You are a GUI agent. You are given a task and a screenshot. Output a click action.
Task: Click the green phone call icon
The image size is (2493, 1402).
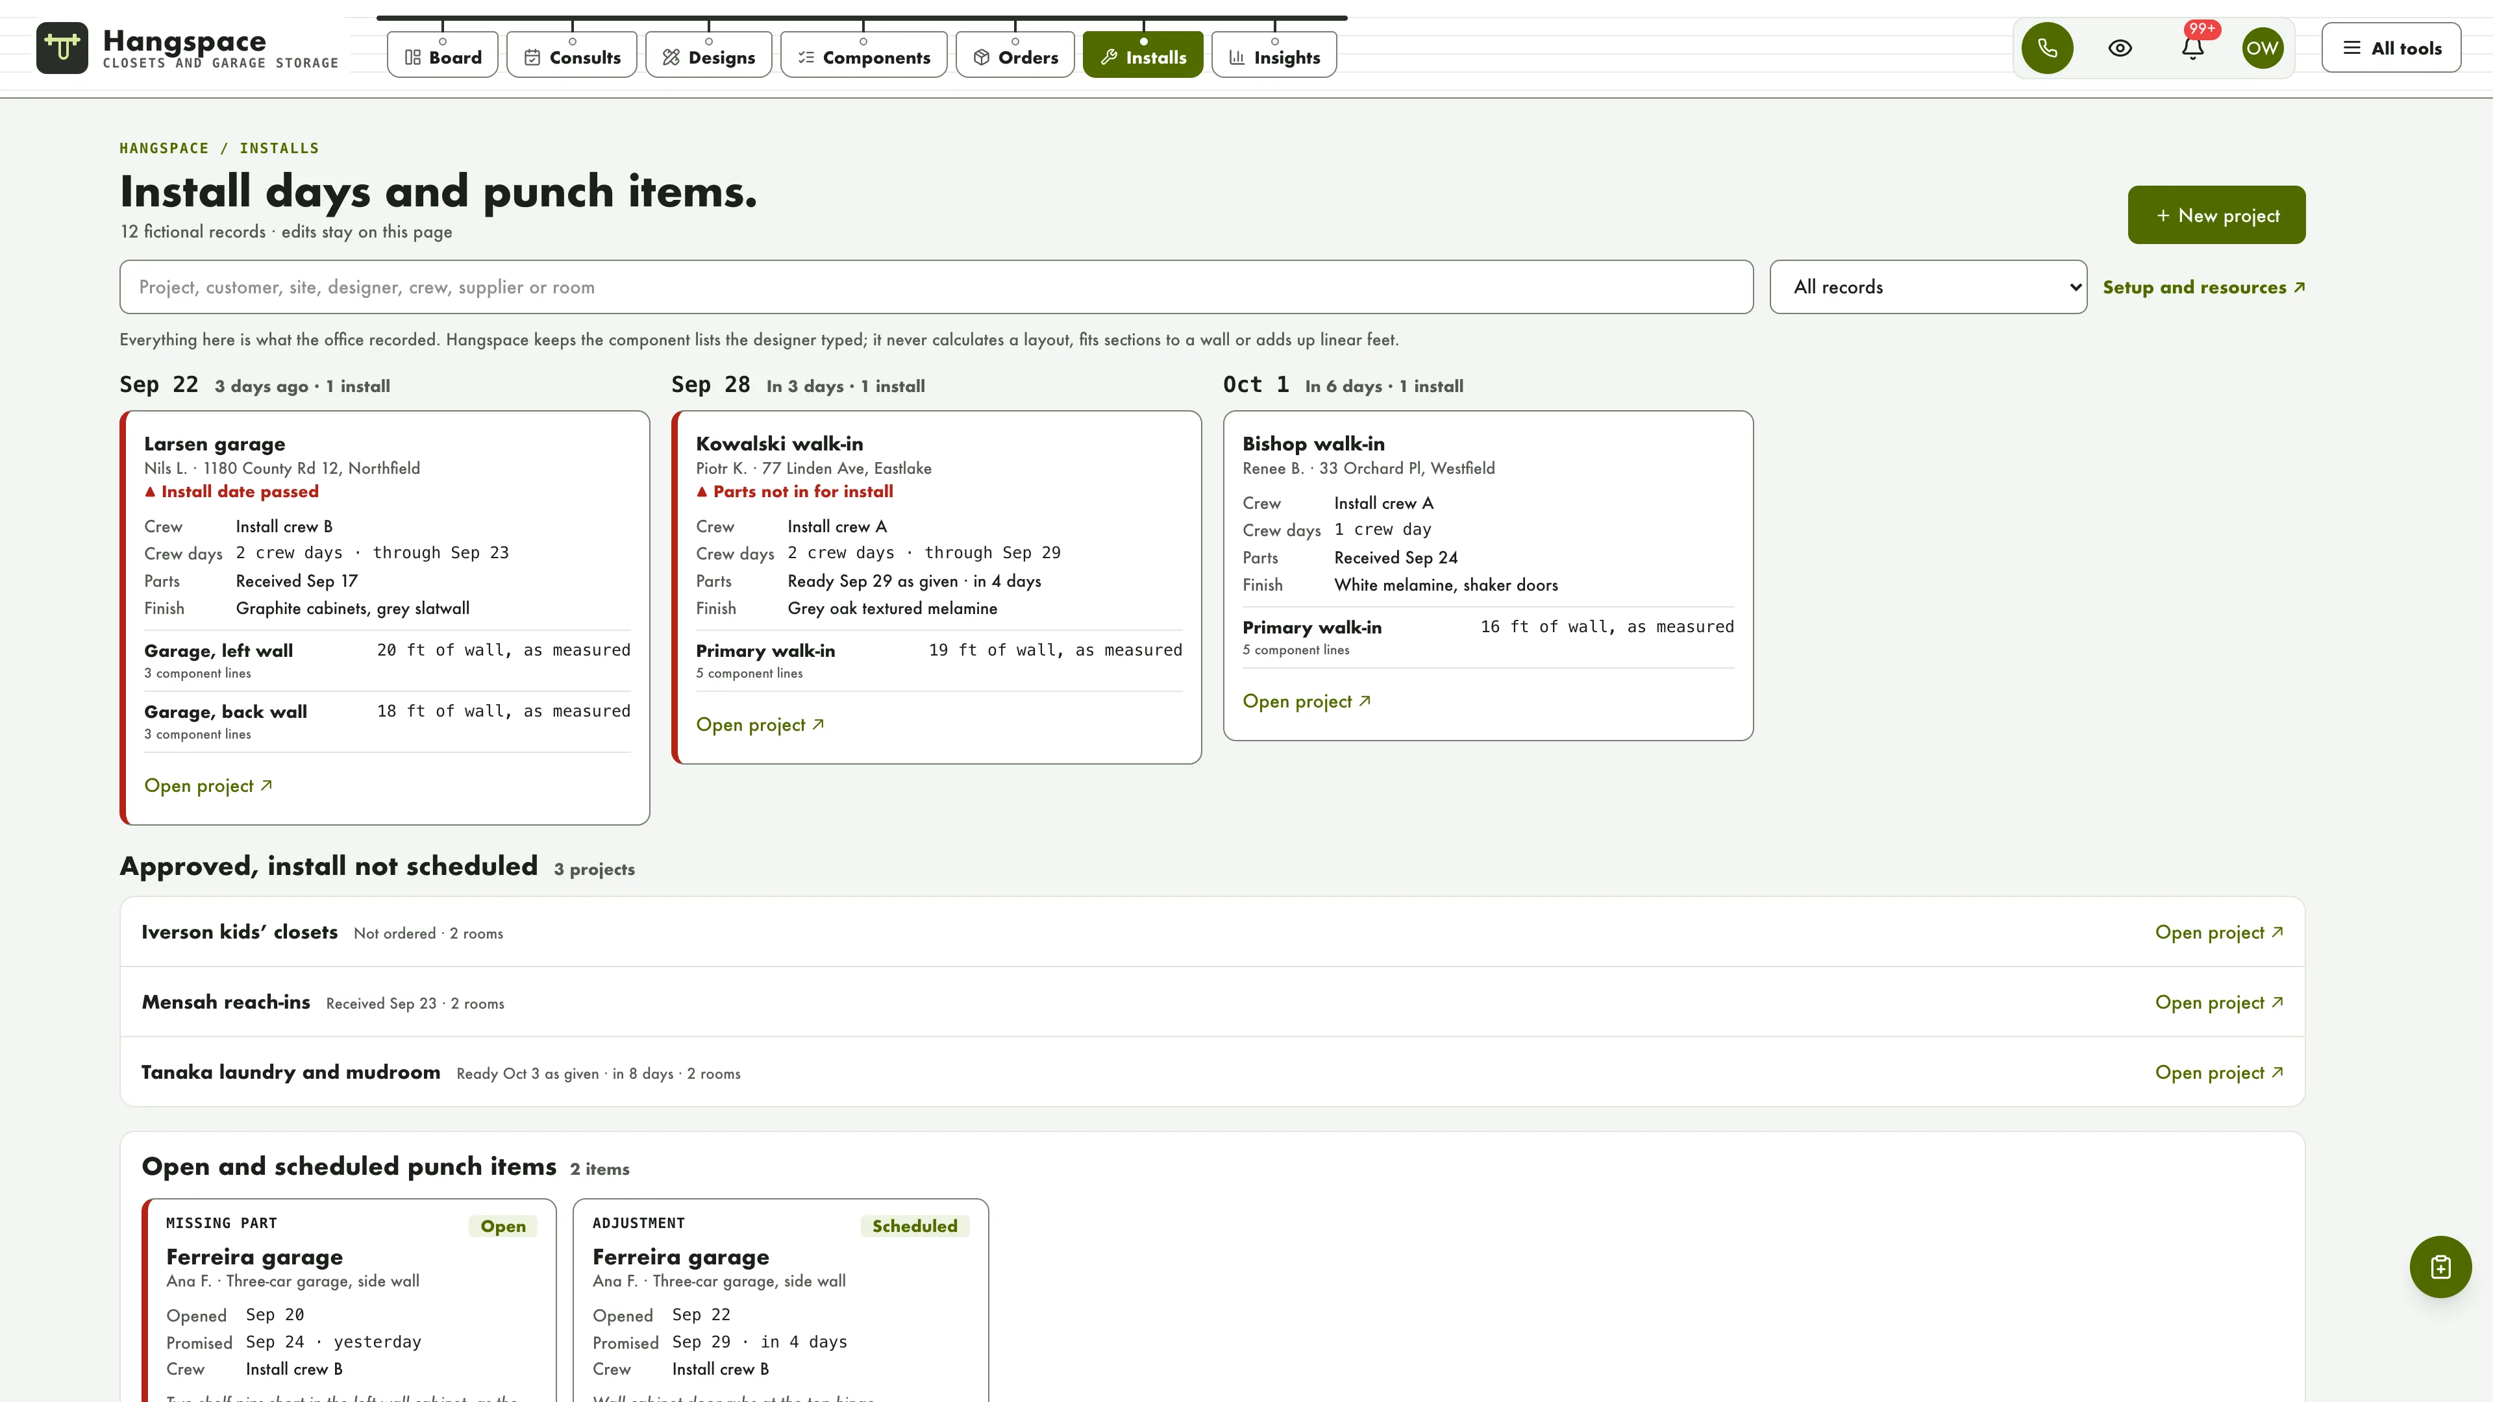click(x=2047, y=47)
